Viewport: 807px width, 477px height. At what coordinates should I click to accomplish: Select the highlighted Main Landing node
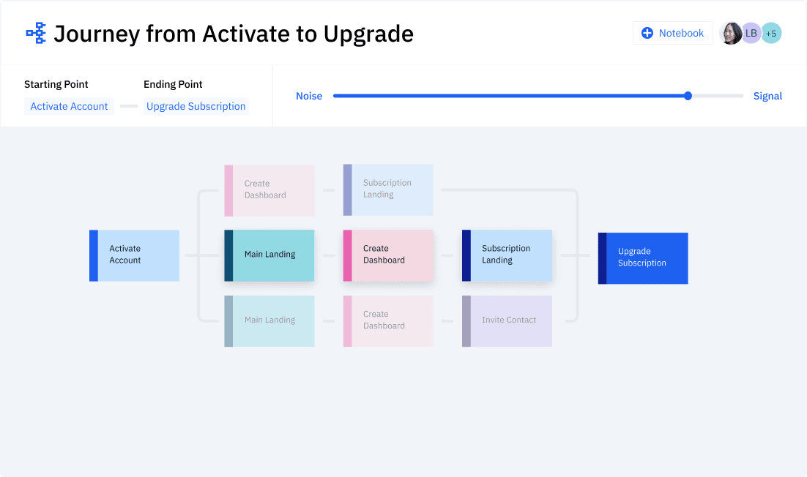pyautogui.click(x=269, y=255)
